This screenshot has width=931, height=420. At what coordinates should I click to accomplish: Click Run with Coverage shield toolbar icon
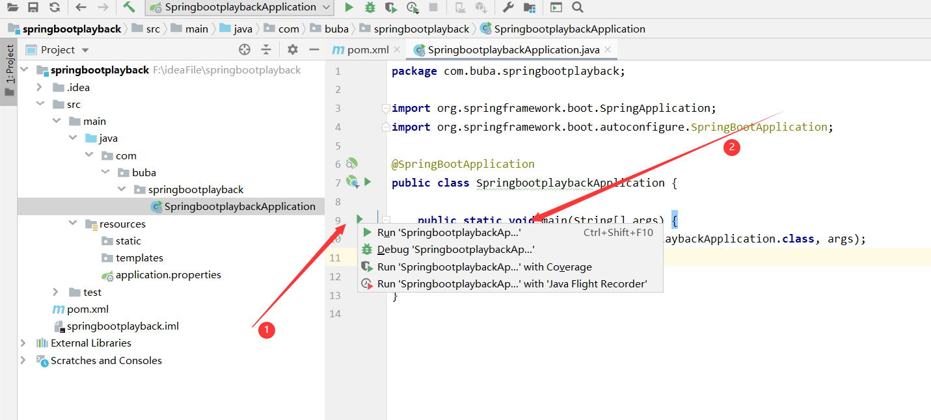point(390,7)
